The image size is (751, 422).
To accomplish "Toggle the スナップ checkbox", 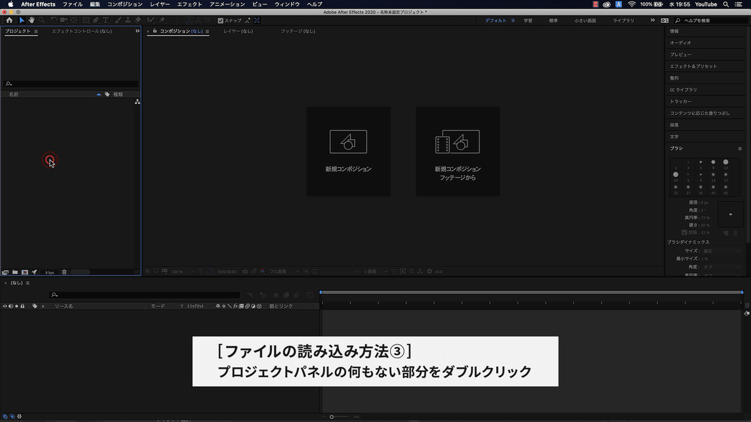I will [220, 20].
